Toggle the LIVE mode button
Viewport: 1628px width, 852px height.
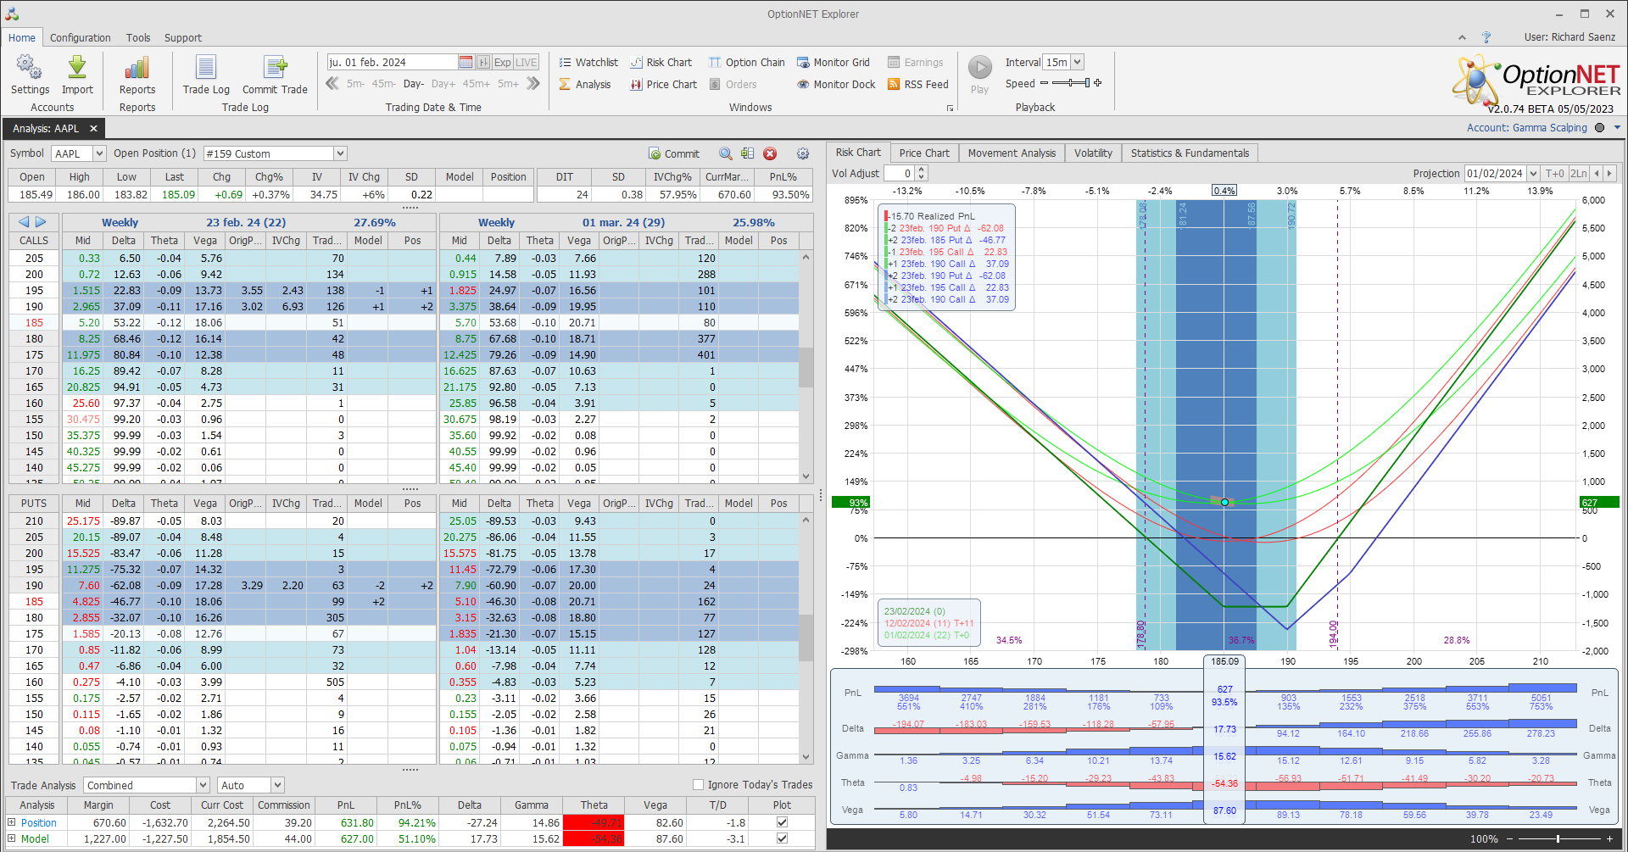point(527,62)
